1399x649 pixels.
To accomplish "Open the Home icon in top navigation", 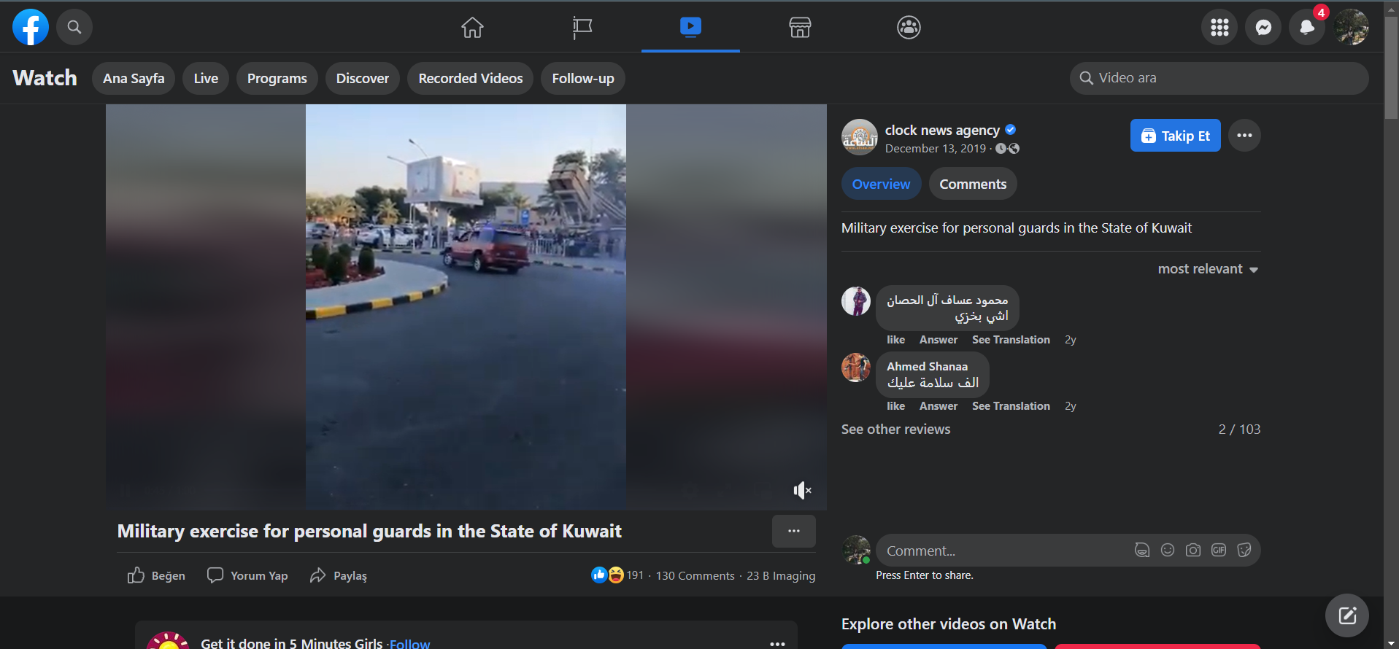I will tap(472, 28).
